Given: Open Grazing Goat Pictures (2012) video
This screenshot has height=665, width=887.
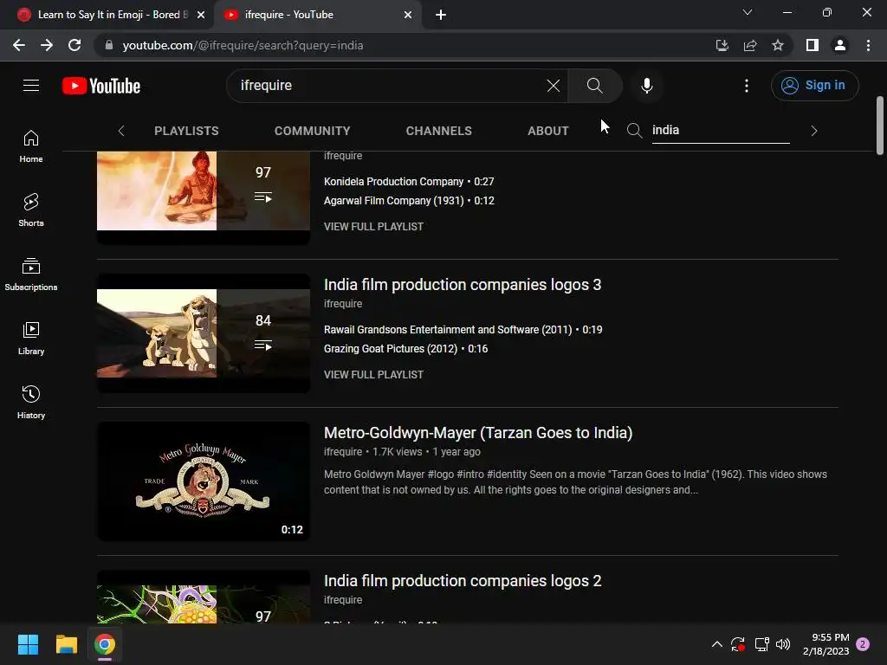Looking at the screenshot, I should 405,349.
